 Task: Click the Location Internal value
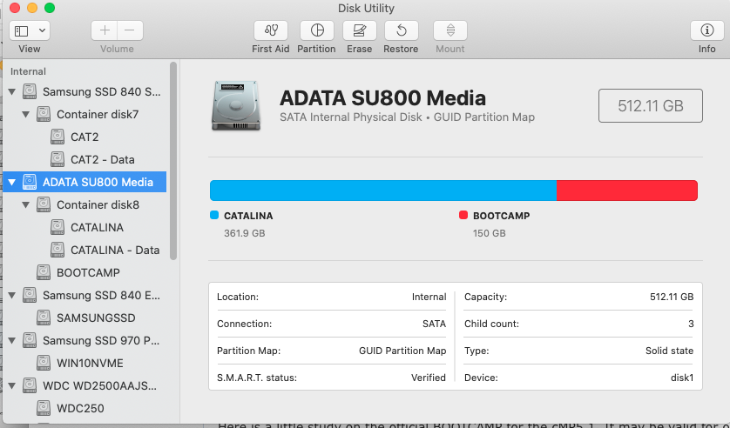(429, 297)
